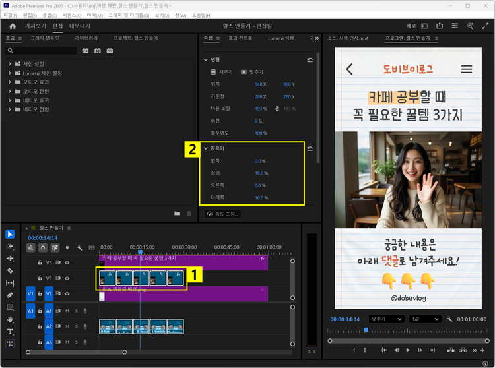Select the Selection arrow tool
The height and width of the screenshot is (368, 495).
coord(10,234)
